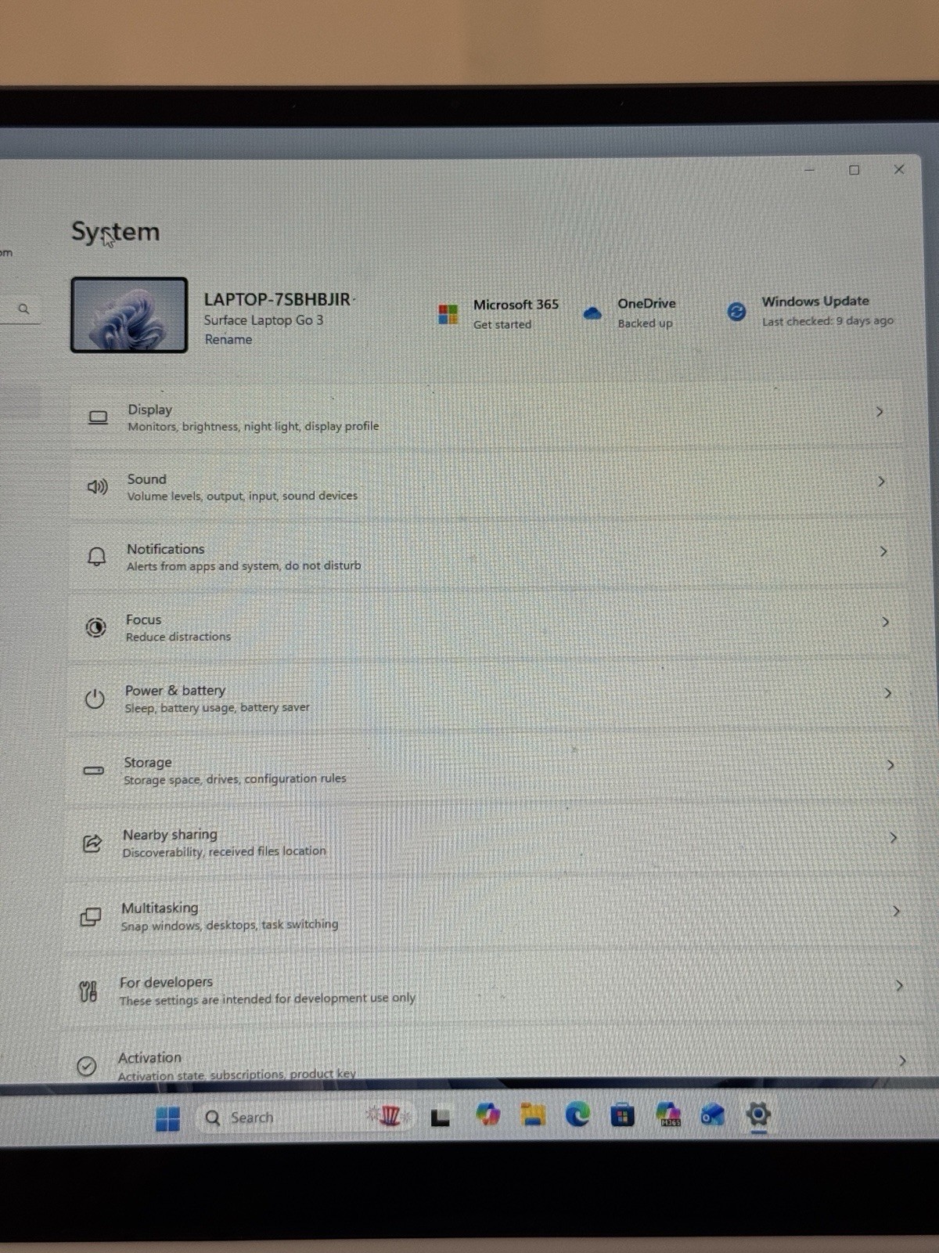Viewport: 939px width, 1253px height.
Task: Click the 'Activation' row title
Action: point(149,1058)
